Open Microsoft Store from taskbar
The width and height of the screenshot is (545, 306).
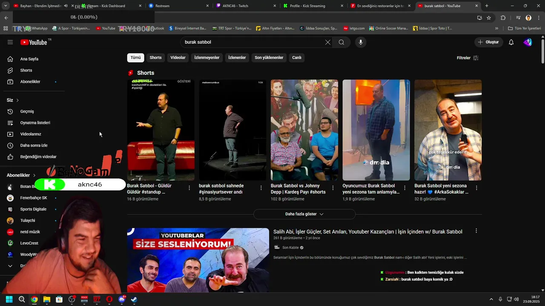(59, 299)
